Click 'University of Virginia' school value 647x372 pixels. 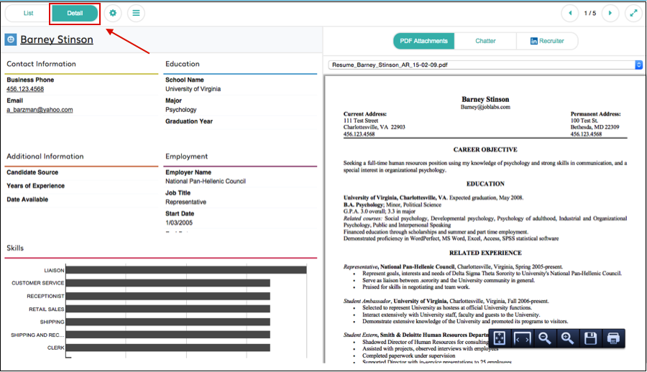tap(193, 89)
